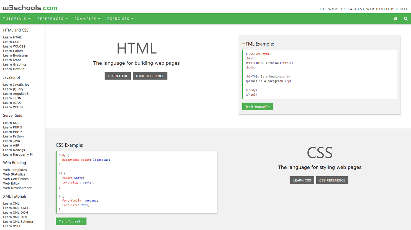Open Learn XML Schema link
Image resolution: width=411 pixels, height=230 pixels.
pyautogui.click(x=18, y=221)
